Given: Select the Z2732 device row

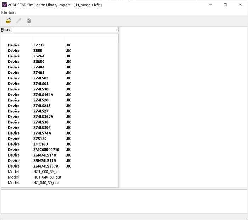Looking at the screenshot, I should [60, 45].
